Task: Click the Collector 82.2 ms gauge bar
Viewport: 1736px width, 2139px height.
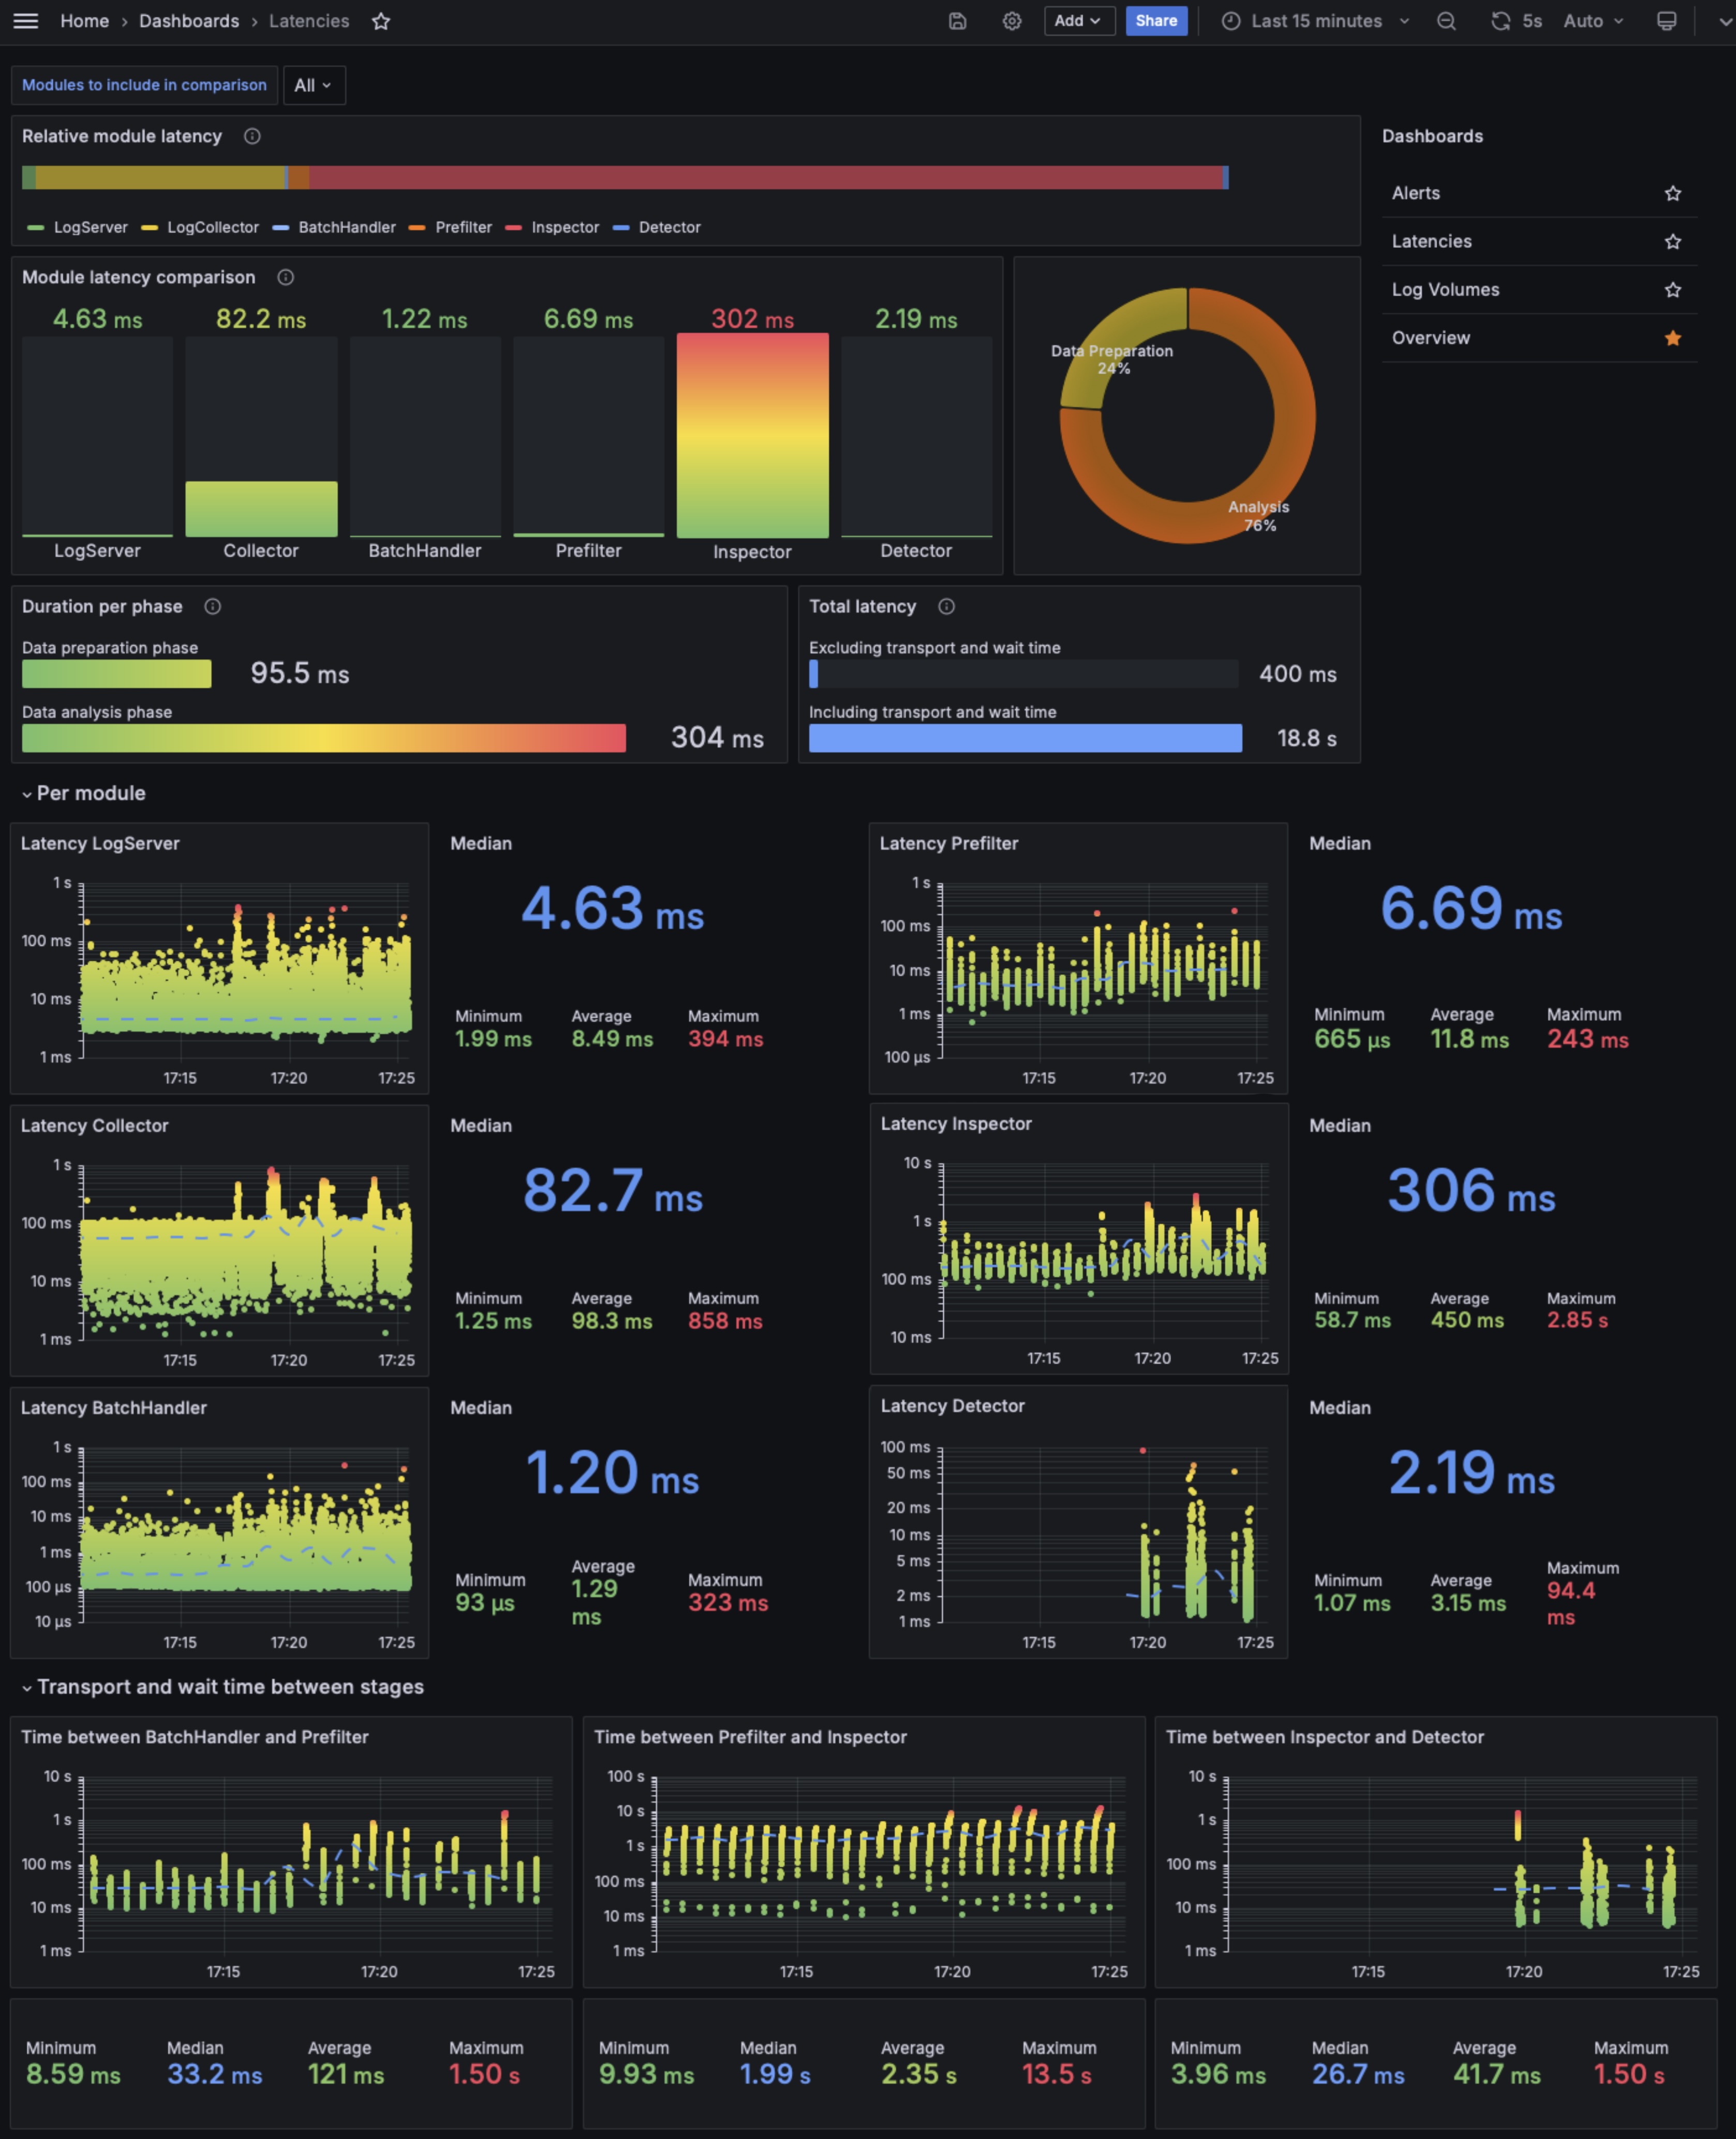Action: 261,509
